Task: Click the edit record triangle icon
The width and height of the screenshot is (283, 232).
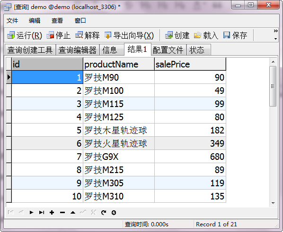Action: [x=73, y=213]
